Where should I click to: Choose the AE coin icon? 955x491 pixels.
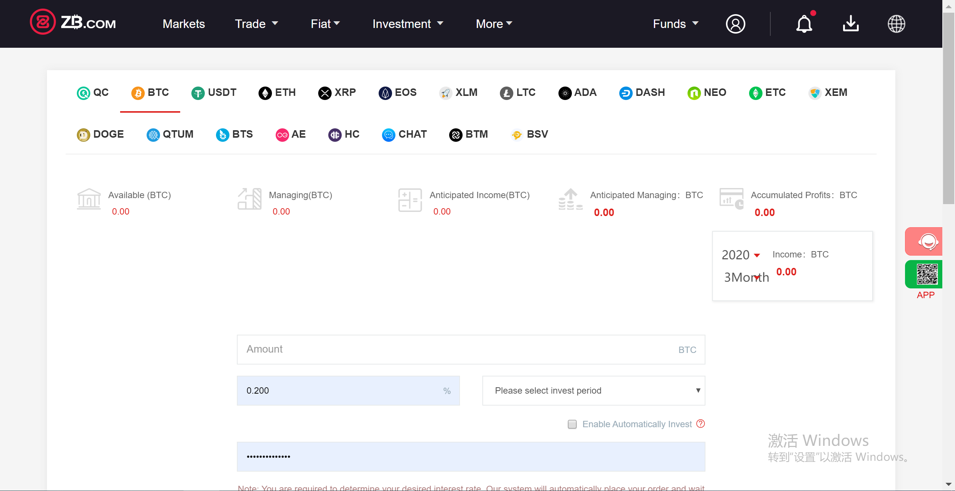point(282,135)
